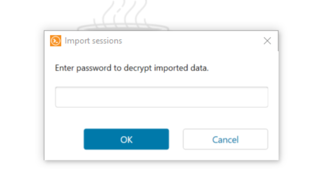Screen dimensions: 317x175
Task: Click the Import sessions title text
Action: point(94,41)
